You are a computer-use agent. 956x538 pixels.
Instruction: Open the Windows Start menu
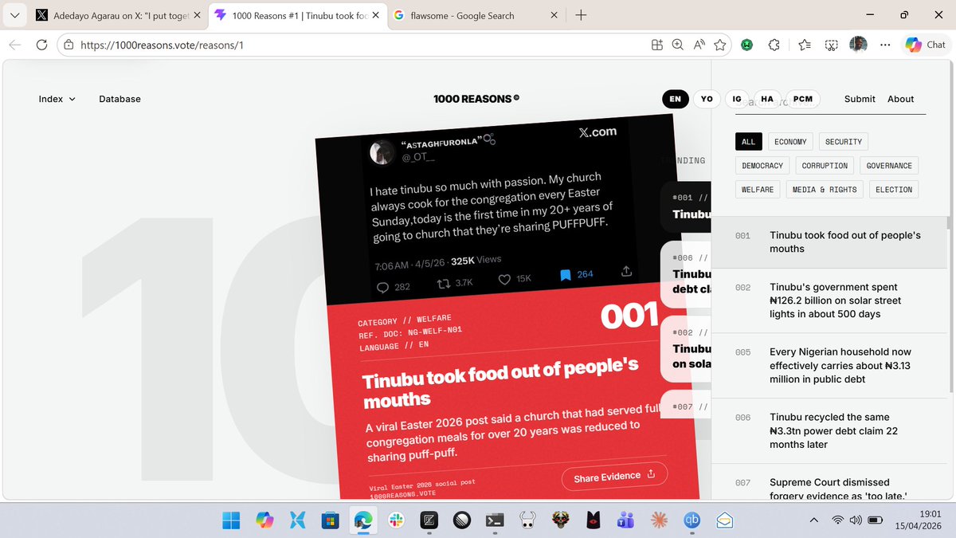coord(231,520)
